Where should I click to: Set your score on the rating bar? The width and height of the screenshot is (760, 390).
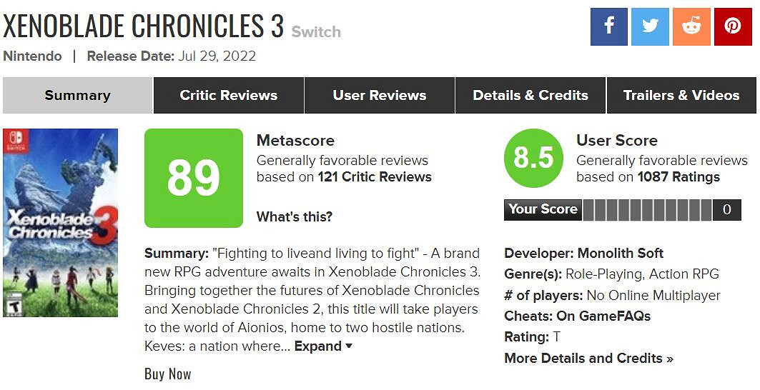[647, 210]
